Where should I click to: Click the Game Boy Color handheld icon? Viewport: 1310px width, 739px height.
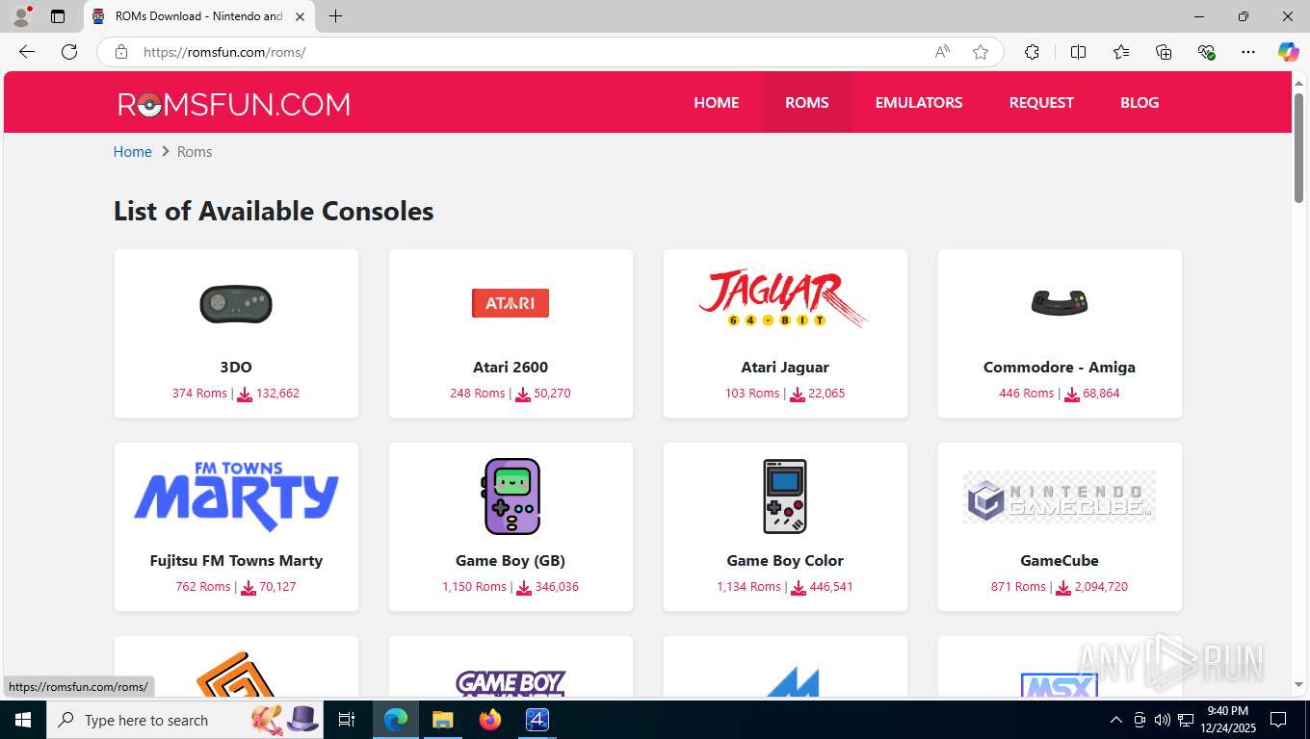[785, 497]
